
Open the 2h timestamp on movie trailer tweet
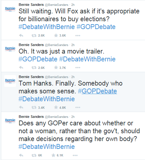(73, 45)
